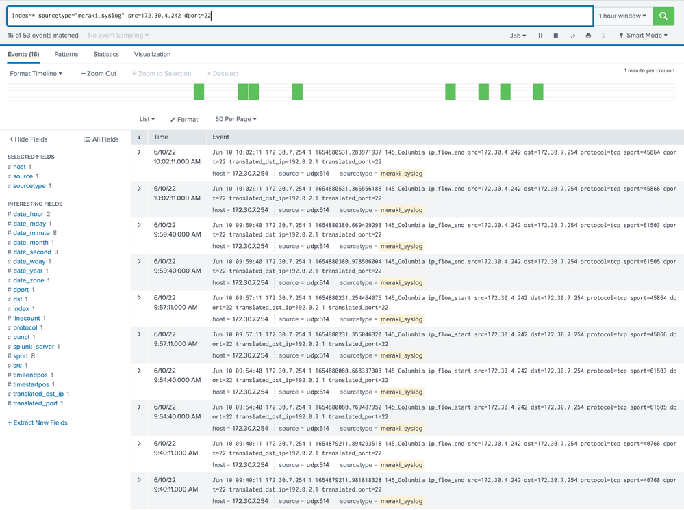Open the 1 hour window time picker
Screen dimensions: 684x510
pyautogui.click(x=622, y=16)
